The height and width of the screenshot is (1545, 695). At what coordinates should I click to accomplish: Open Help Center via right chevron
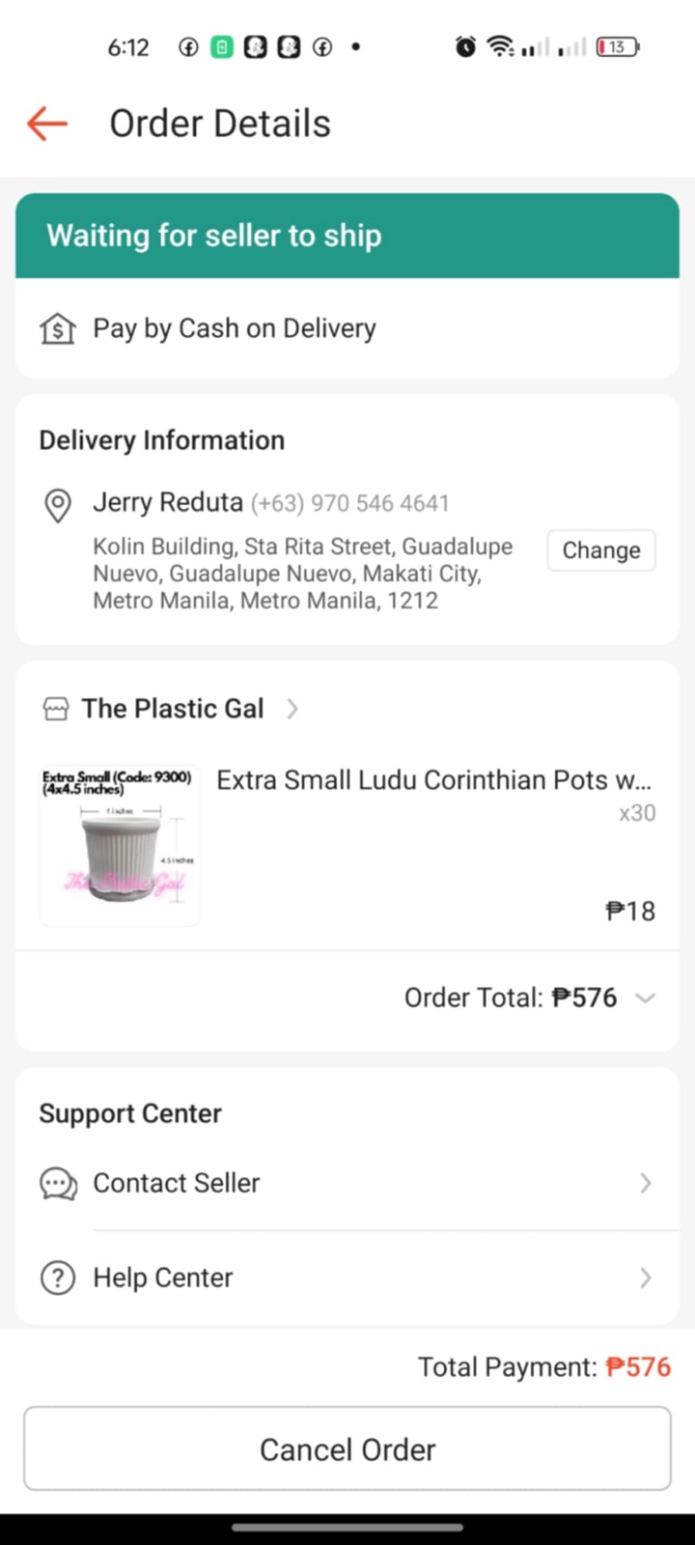(646, 1278)
